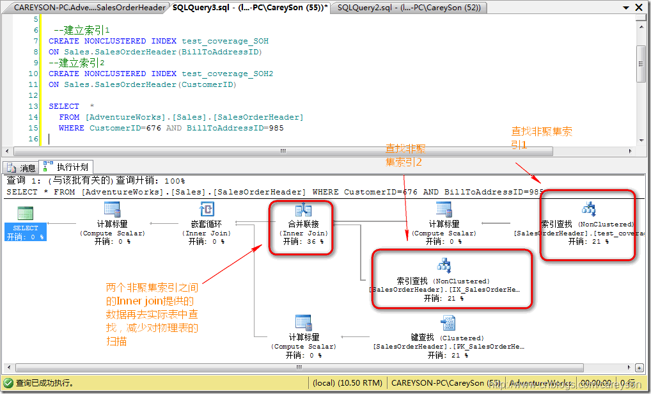Click the Messages tab icon
The image size is (651, 394).
click(x=10, y=168)
